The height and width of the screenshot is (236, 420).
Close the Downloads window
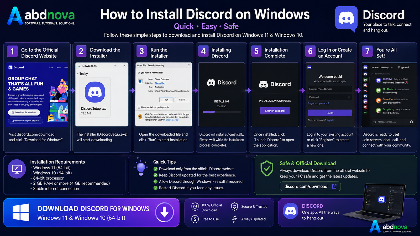[x=124, y=66]
